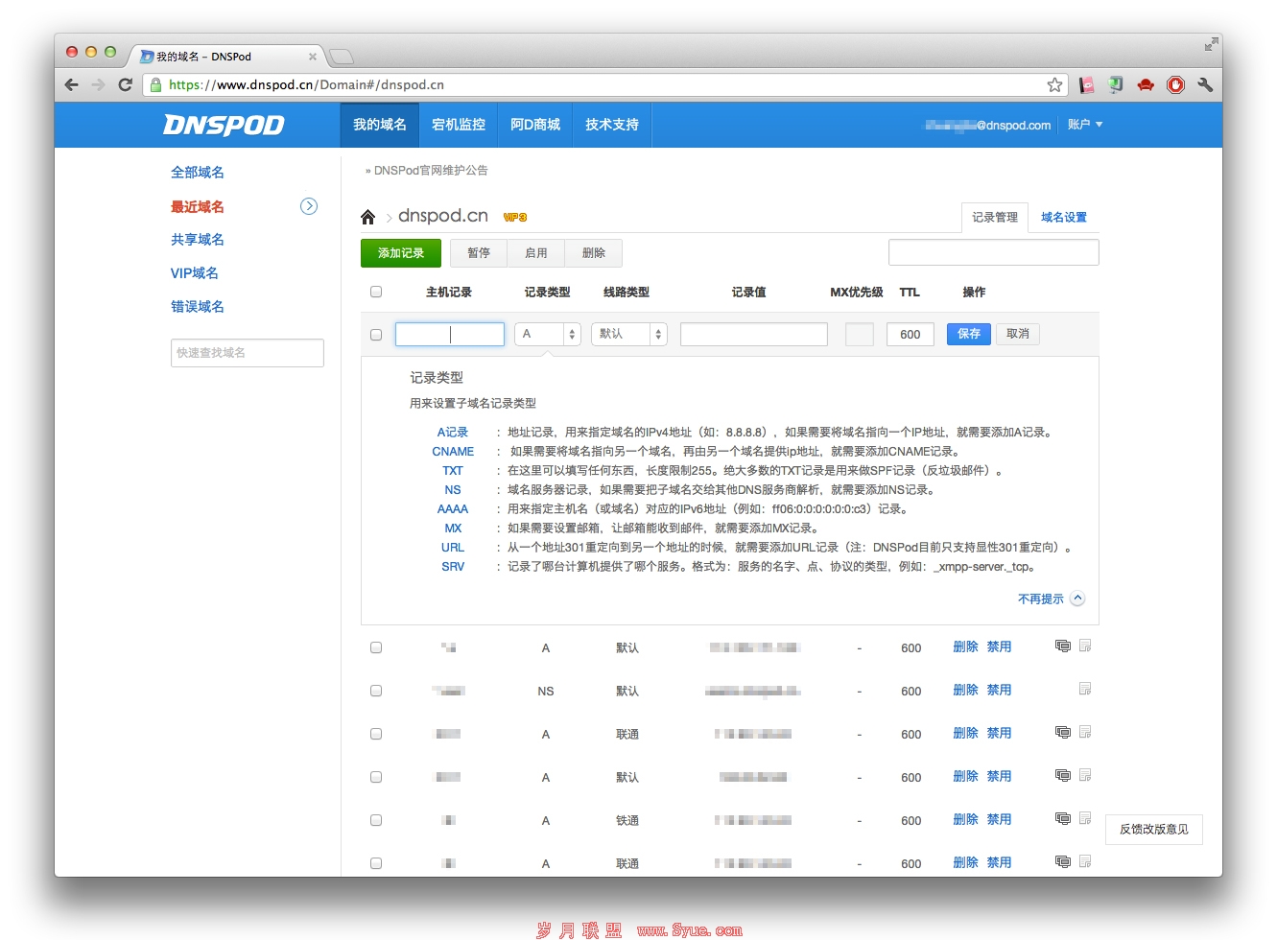Open the line type dropdown showing 默认

click(x=629, y=334)
